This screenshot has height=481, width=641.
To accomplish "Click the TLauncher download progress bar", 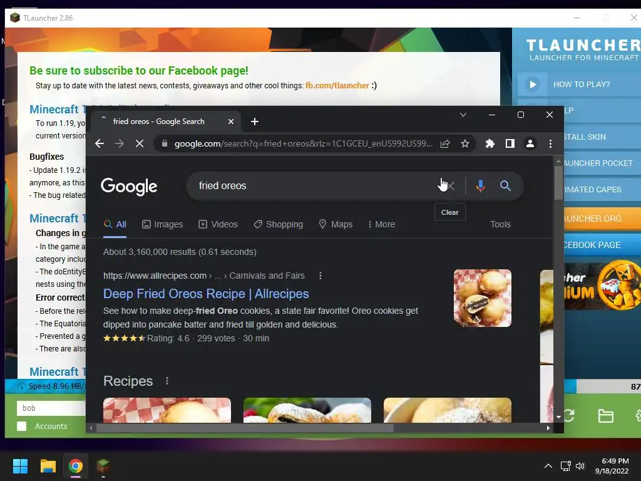I will (602, 386).
